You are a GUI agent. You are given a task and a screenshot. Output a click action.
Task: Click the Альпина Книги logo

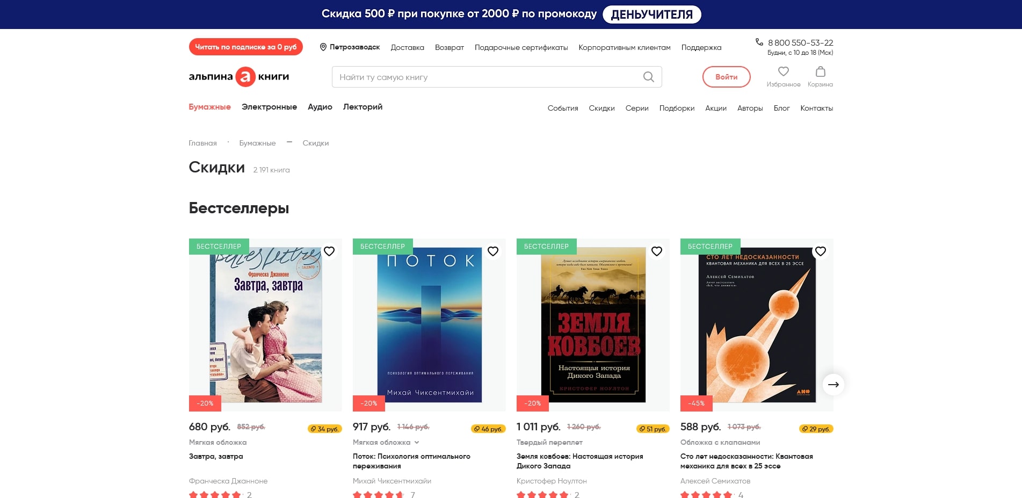239,77
